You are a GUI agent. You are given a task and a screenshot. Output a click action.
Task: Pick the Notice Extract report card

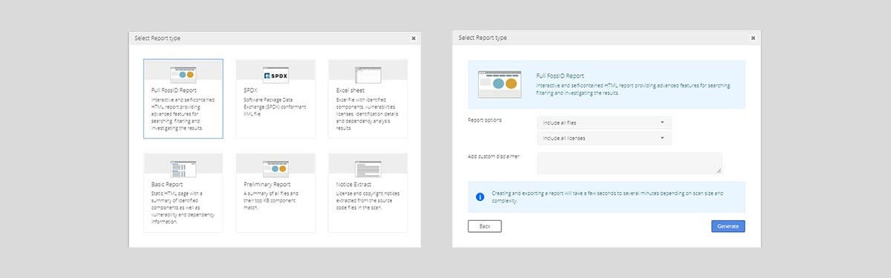[x=368, y=193]
